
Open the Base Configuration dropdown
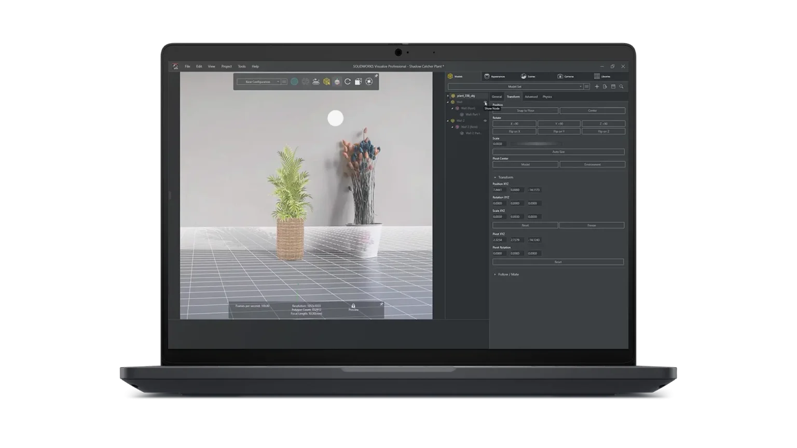[x=258, y=82]
